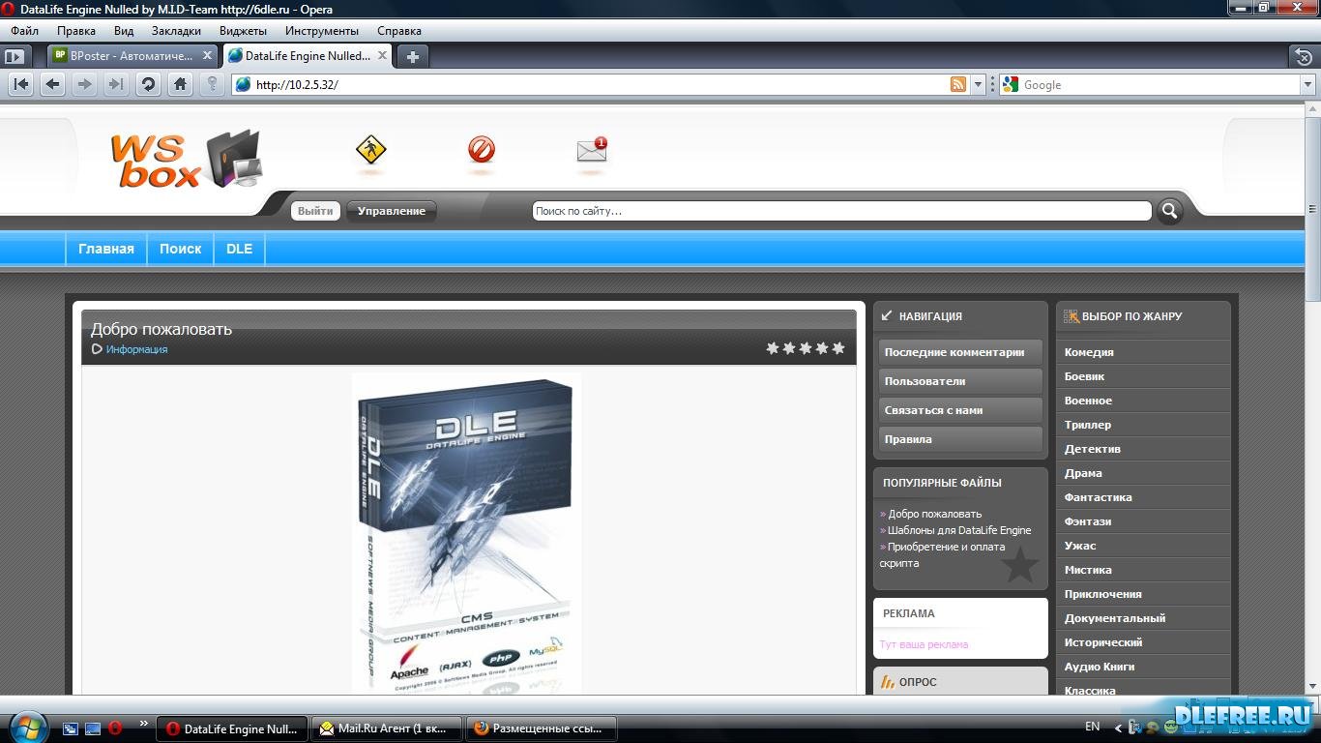
Task: Rate the article five stars
Action: [838, 348]
